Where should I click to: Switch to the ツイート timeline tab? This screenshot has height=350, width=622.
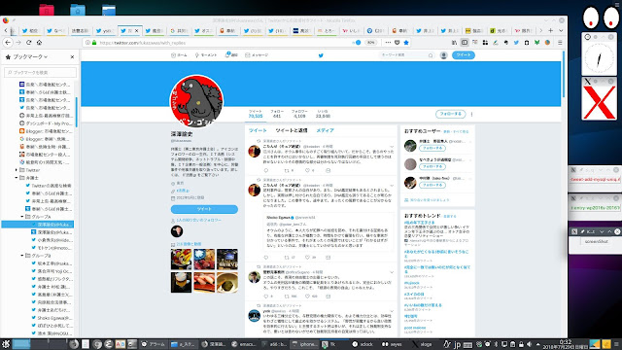tap(258, 130)
